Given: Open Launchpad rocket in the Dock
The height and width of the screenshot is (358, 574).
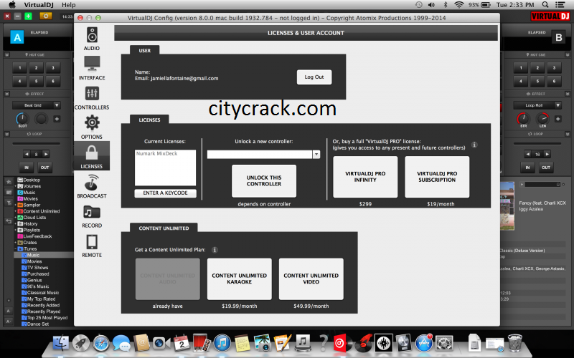Looking at the screenshot, I should [81, 343].
